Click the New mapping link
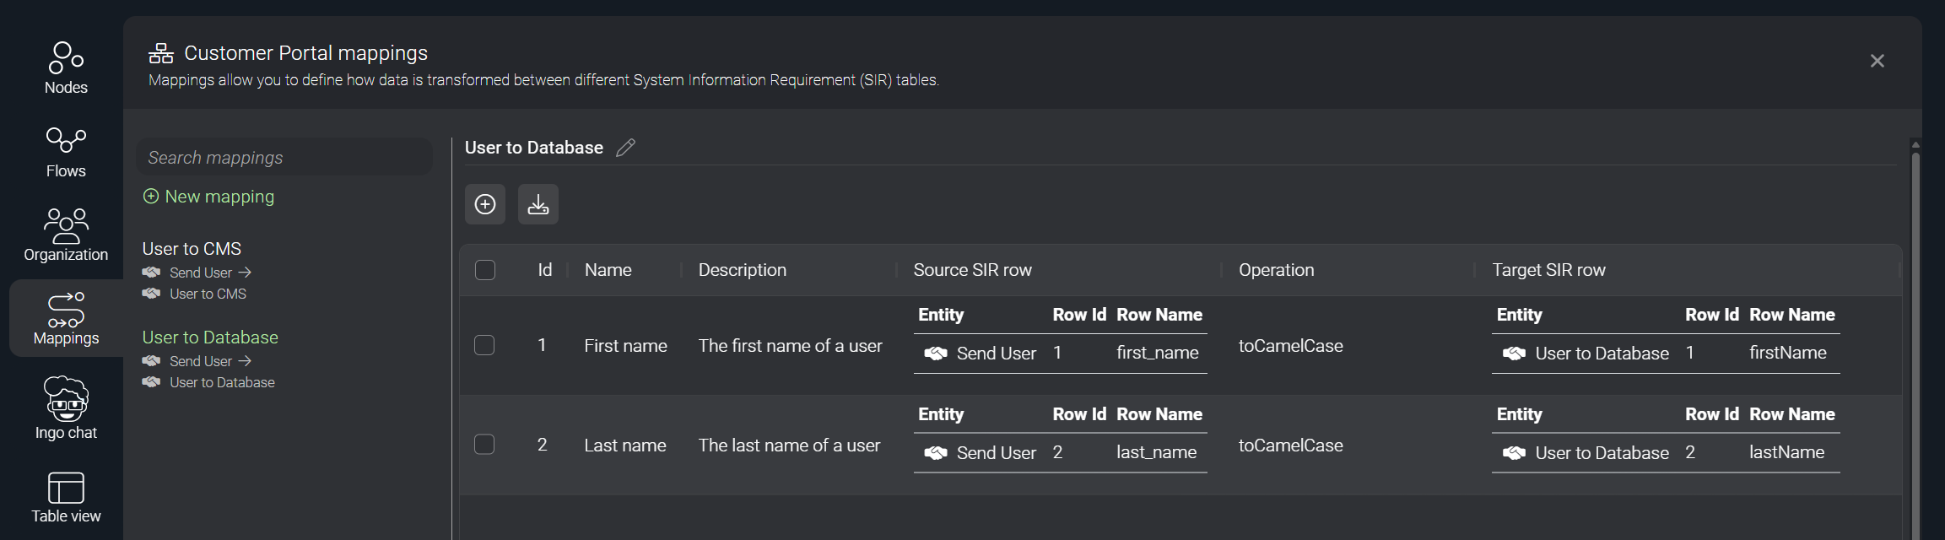 (219, 197)
